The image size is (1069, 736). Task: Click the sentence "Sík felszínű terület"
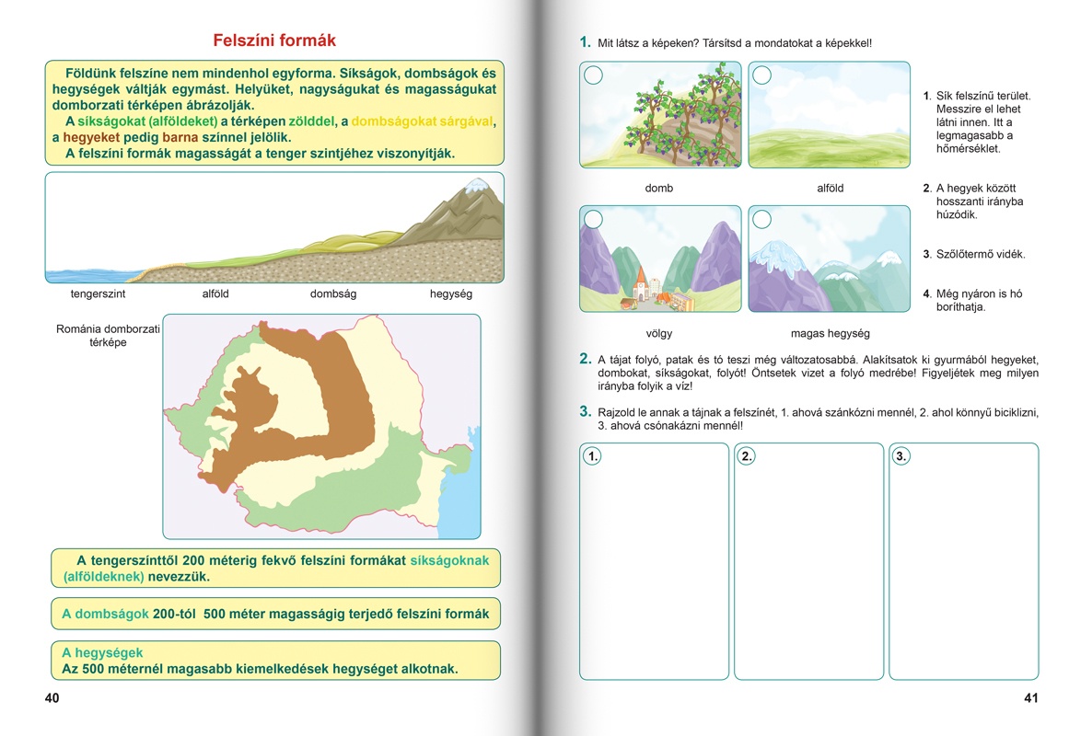[983, 96]
